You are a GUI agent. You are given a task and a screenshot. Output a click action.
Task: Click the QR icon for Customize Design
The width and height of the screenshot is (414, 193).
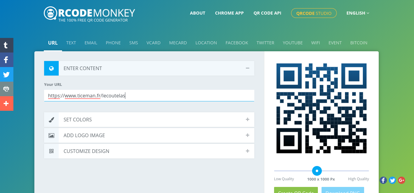click(x=51, y=151)
